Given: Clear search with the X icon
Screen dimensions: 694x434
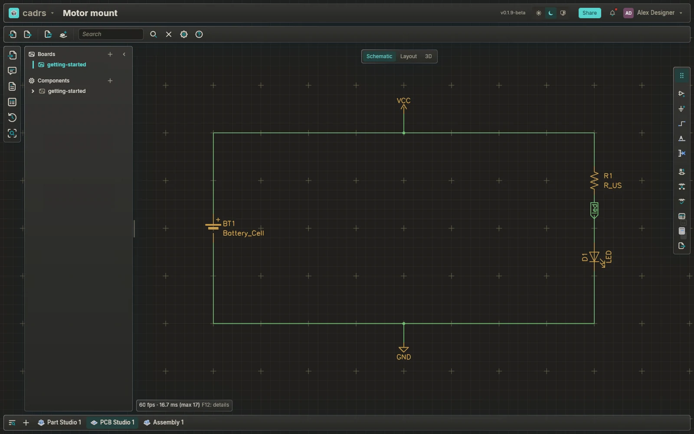Looking at the screenshot, I should tap(169, 34).
